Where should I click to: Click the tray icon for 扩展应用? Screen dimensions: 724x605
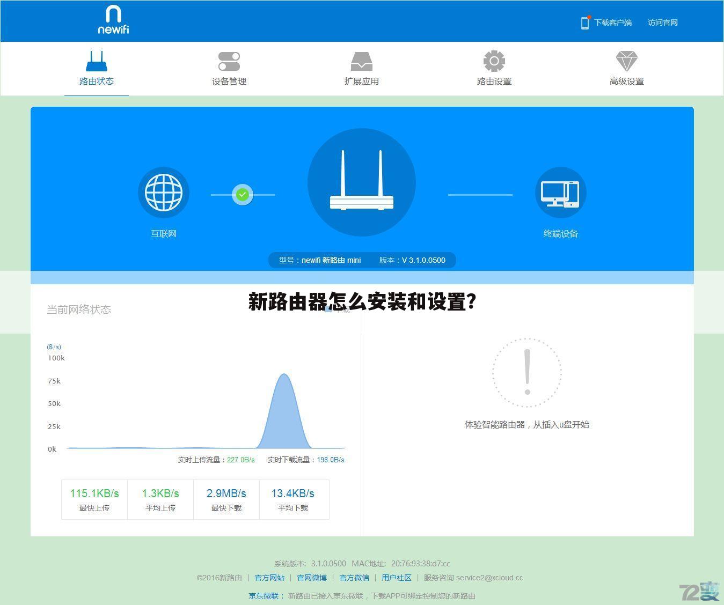(362, 61)
